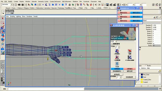
Task: Click the 0.08 value field in JCM
Action: (113, 41)
